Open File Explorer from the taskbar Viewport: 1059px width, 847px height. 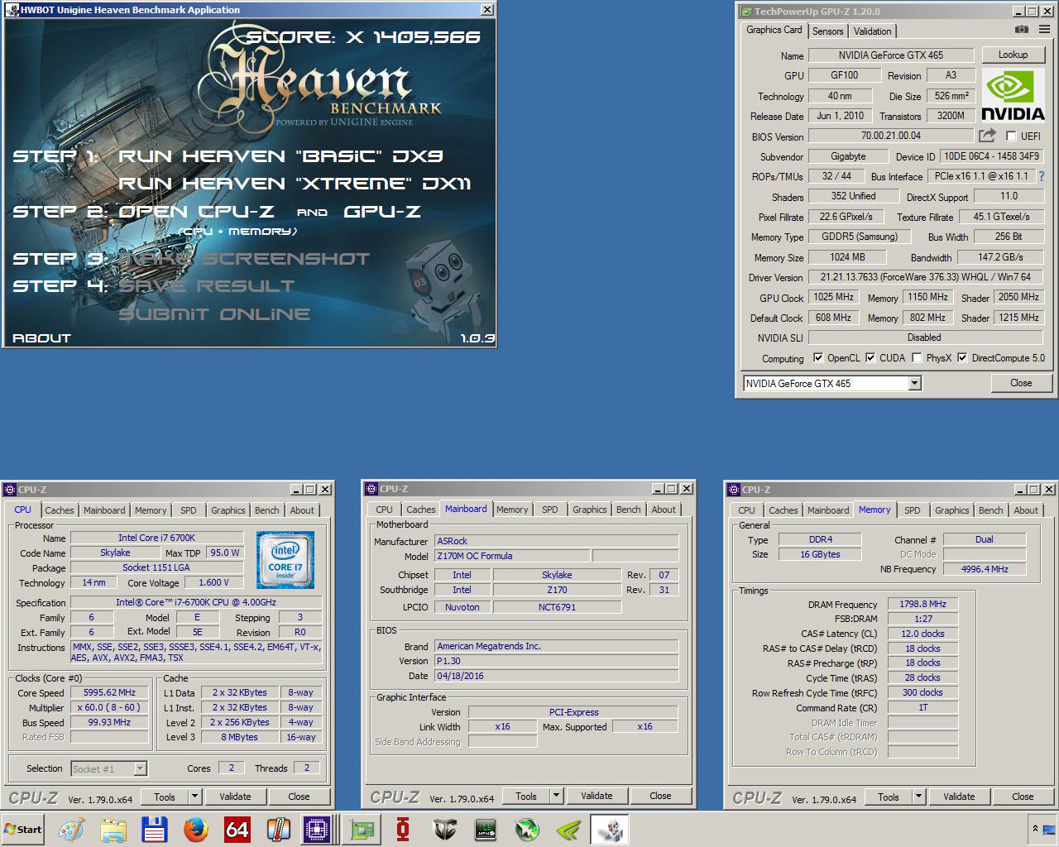tap(113, 830)
